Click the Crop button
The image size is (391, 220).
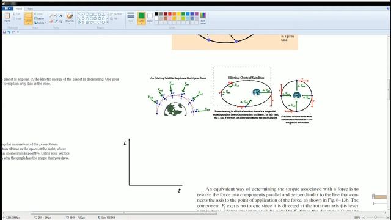38,14
